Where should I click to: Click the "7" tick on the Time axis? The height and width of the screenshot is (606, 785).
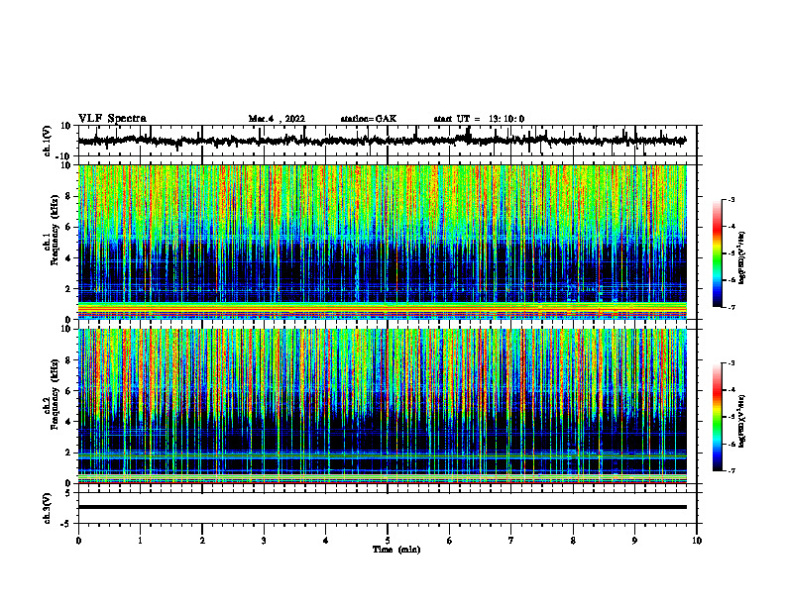(511, 541)
